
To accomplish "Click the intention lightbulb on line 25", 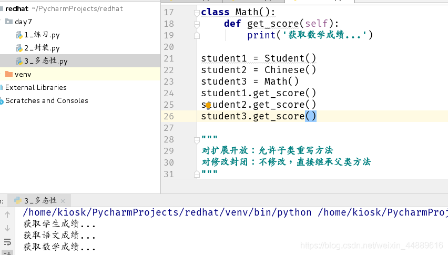I will 208,106.
